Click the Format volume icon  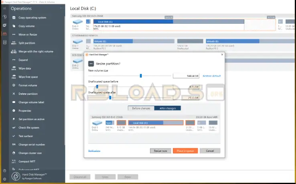(x=14, y=85)
